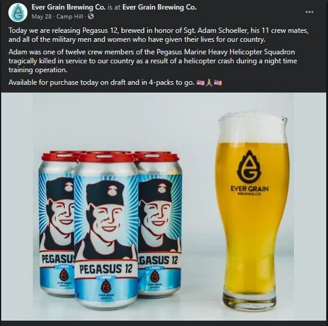Open the tagged location Ever Grain Brewing Co.
The image size is (328, 326).
coord(160,7)
